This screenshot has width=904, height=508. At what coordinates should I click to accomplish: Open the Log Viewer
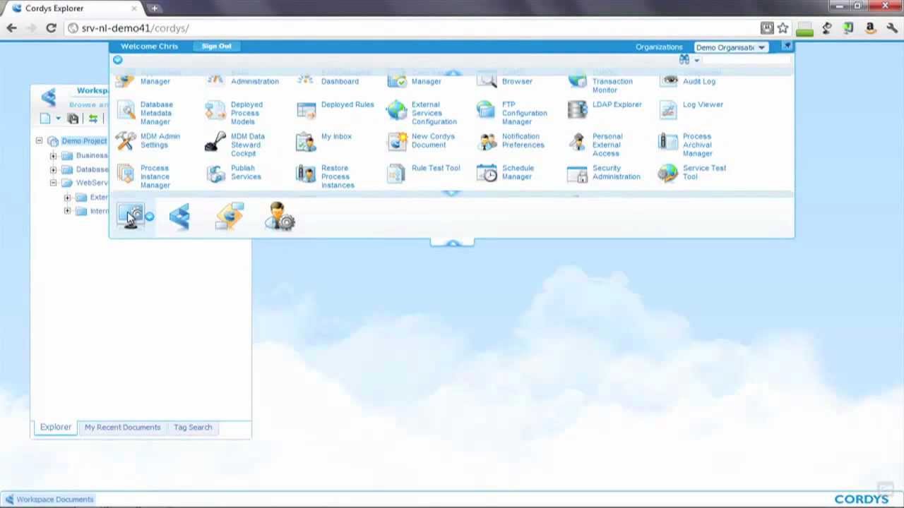click(x=668, y=109)
